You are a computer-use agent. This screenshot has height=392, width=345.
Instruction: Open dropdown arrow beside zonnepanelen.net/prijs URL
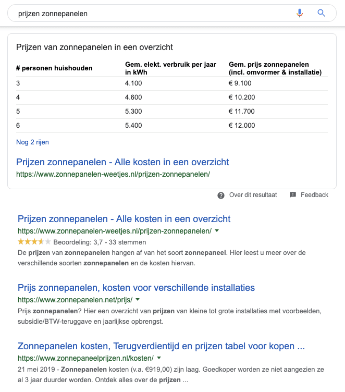pyautogui.click(x=138, y=300)
